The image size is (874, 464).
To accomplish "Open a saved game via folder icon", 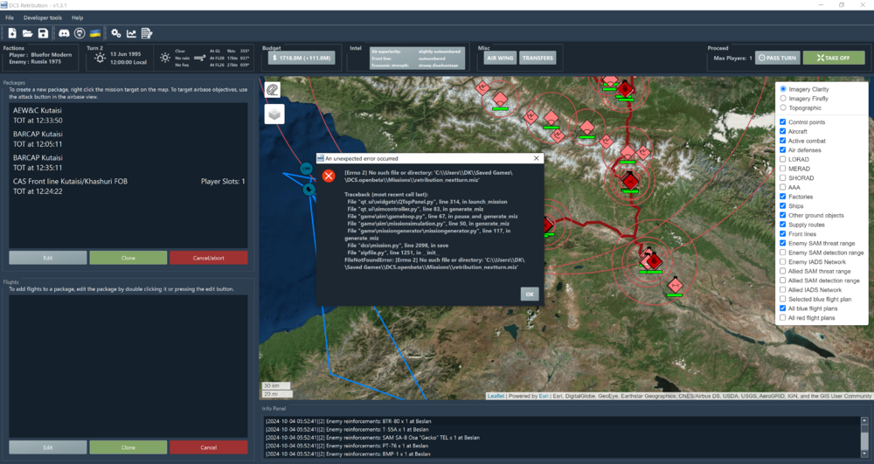I will click(x=27, y=33).
